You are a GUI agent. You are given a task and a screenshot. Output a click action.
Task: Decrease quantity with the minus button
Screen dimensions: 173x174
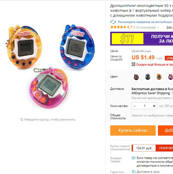click(x=135, y=106)
